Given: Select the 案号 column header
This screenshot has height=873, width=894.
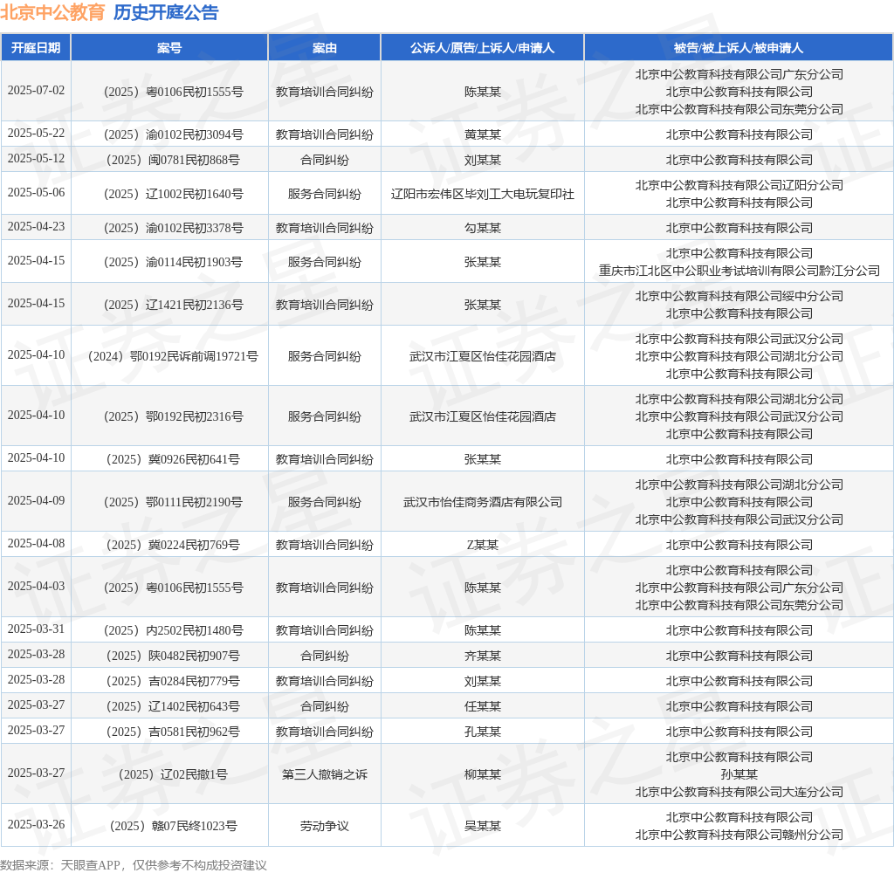Looking at the screenshot, I should point(169,48).
